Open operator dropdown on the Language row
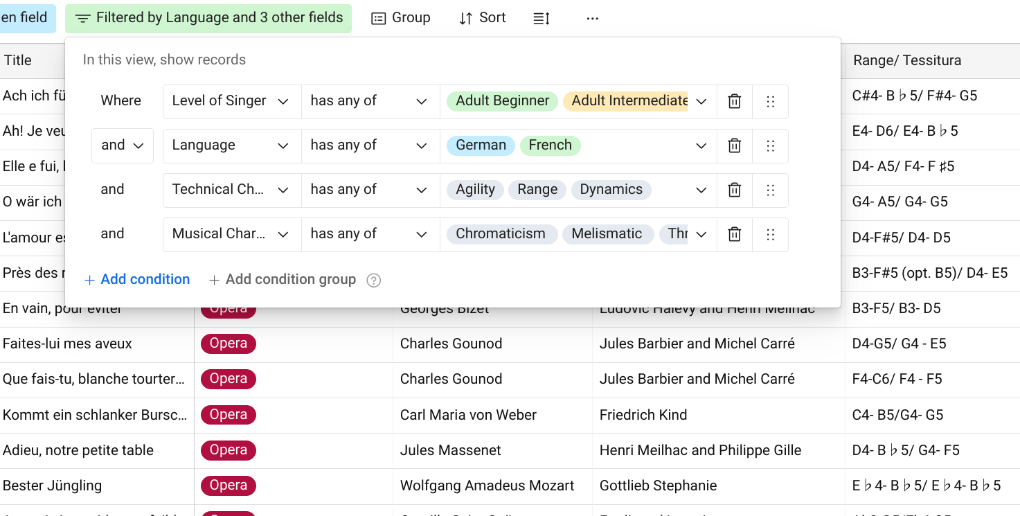This screenshot has height=516, width=1020. 370,146
